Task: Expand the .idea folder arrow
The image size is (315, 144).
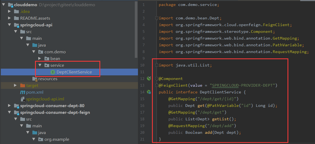Action: [x=9, y=11]
